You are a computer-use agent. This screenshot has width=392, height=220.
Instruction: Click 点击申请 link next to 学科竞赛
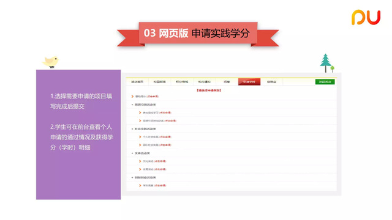click(x=160, y=185)
